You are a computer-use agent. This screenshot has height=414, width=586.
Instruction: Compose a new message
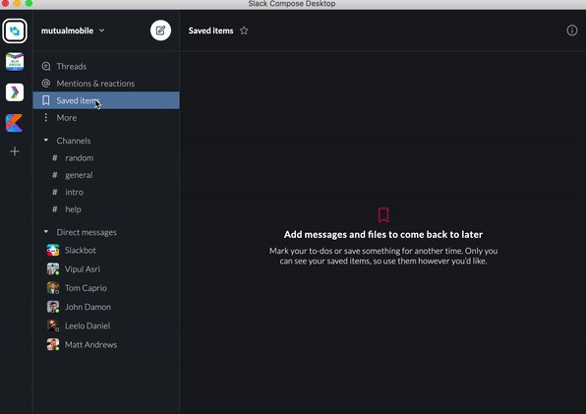[160, 30]
